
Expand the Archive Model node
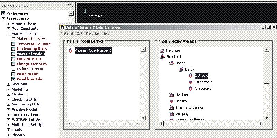(8, 109)
